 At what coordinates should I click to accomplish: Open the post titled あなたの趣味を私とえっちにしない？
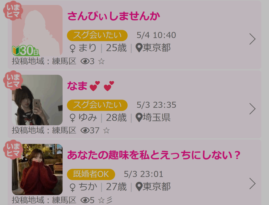[154, 155]
